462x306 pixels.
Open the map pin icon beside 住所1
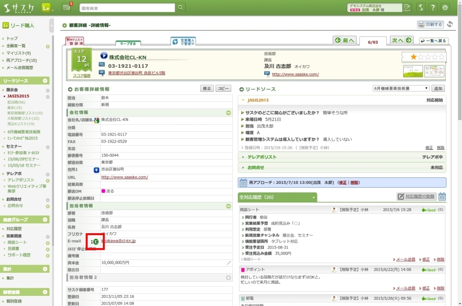click(x=97, y=170)
